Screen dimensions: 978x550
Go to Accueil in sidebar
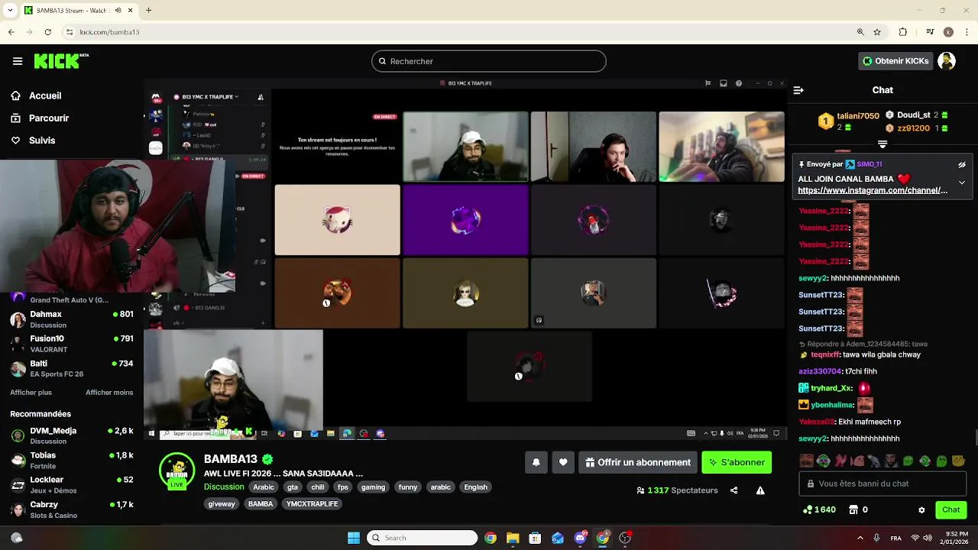coord(45,95)
